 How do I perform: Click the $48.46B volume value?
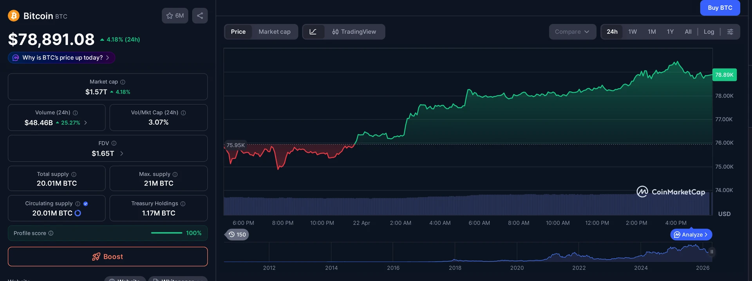pyautogui.click(x=38, y=123)
